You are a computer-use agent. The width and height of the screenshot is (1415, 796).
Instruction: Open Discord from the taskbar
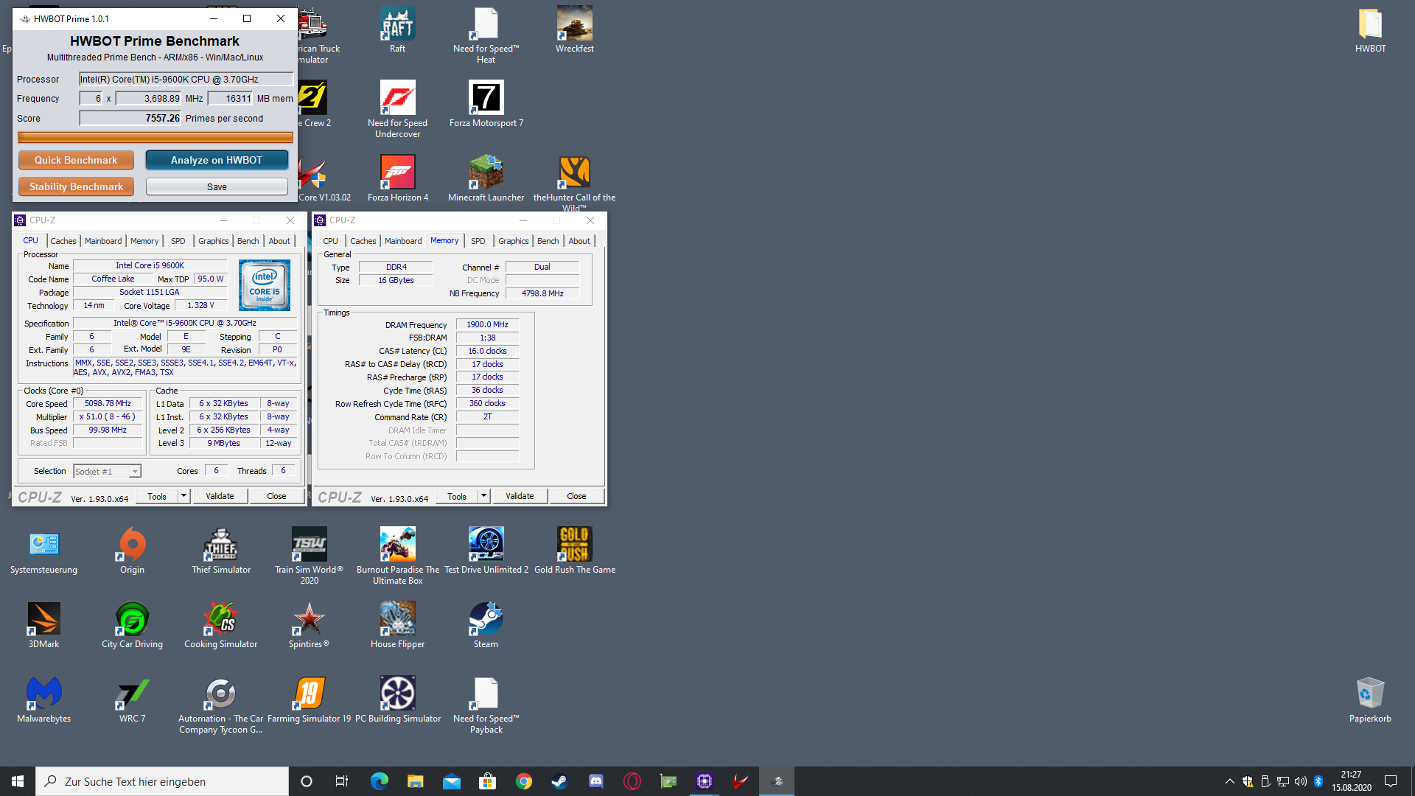596,781
